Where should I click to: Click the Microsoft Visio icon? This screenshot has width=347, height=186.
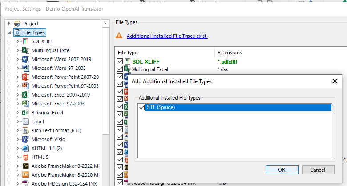click(x=26, y=139)
